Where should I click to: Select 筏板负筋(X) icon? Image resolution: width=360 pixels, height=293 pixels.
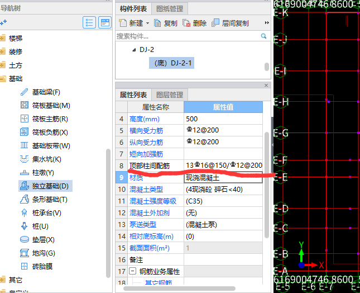pyautogui.click(x=24, y=132)
